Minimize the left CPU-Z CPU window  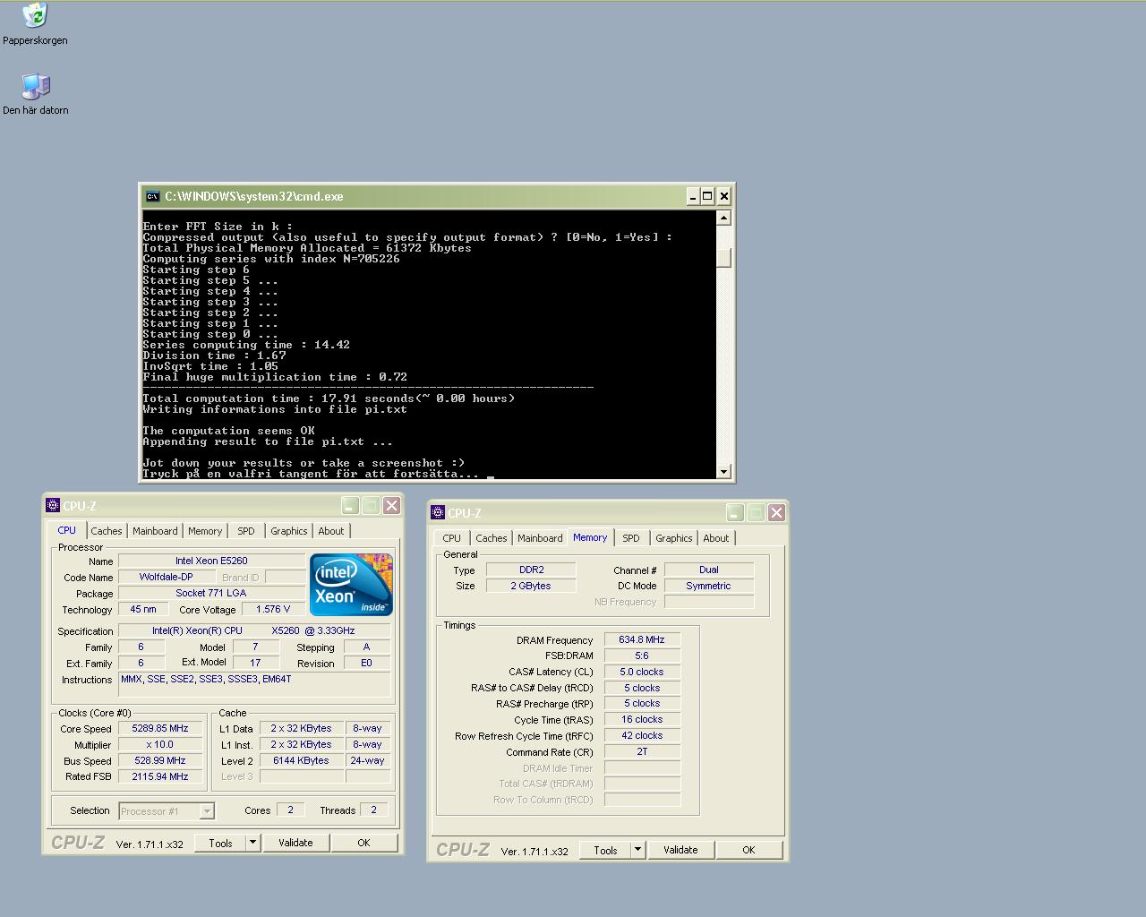click(350, 506)
